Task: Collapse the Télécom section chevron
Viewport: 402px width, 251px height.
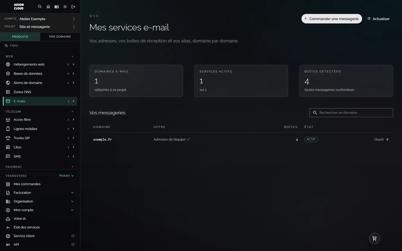Action: pyautogui.click(x=73, y=111)
